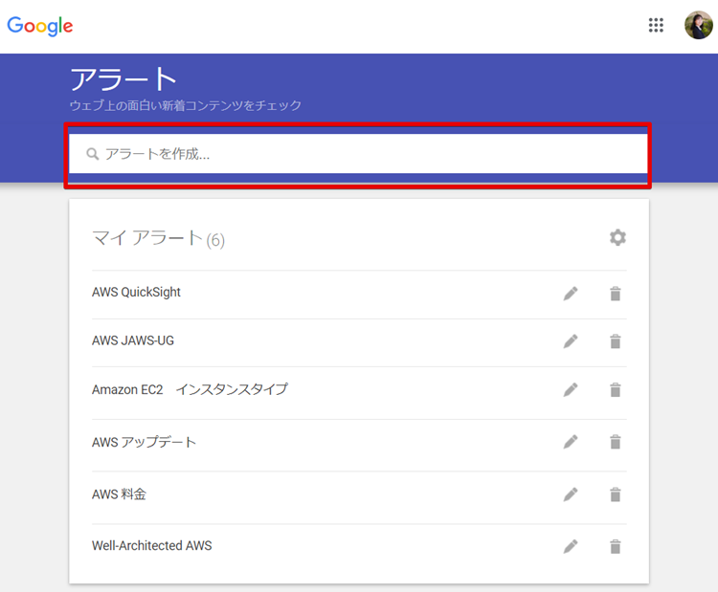Screen dimensions: 718x592
Task: Delete the AWS JAWS-UG alert
Action: point(616,341)
